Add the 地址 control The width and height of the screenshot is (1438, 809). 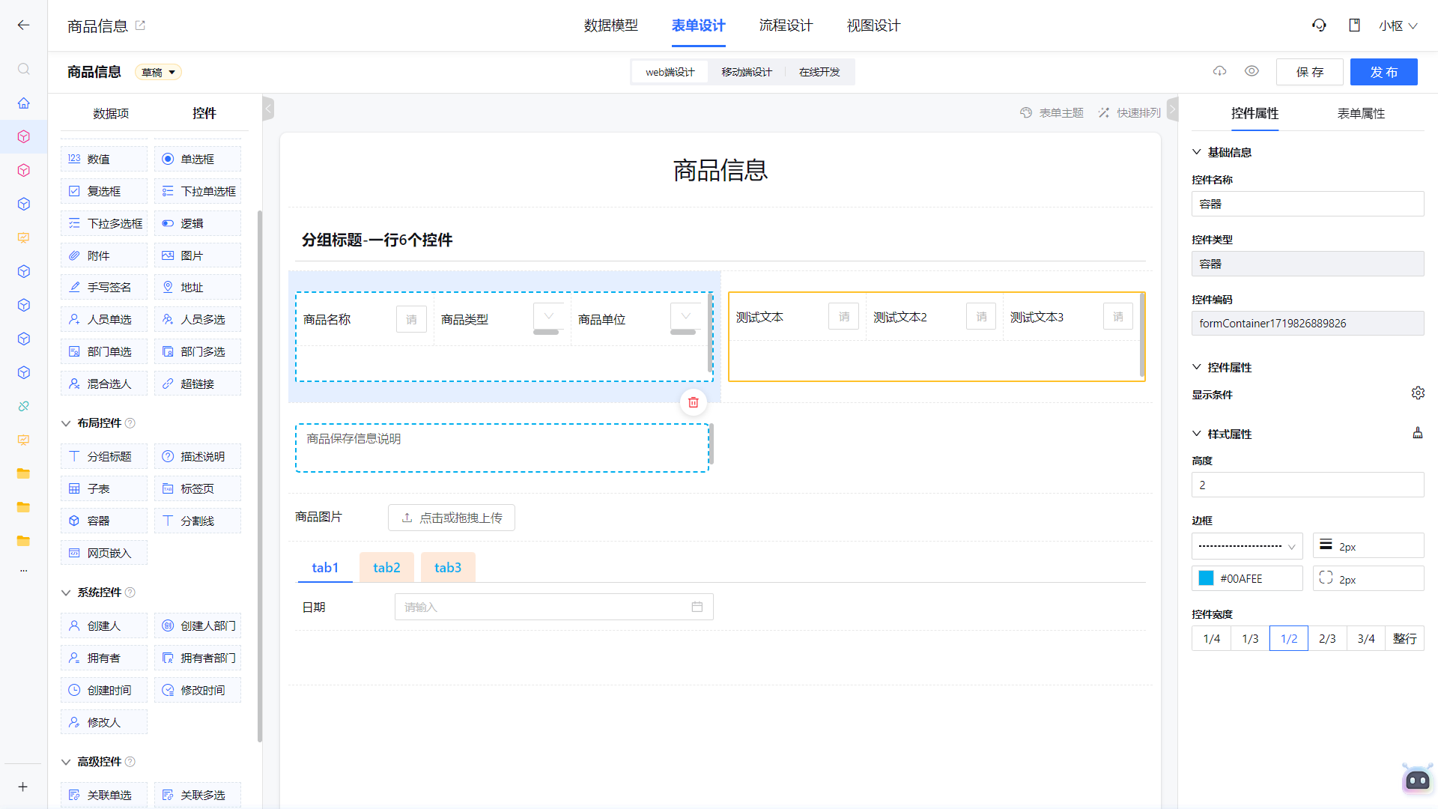coord(198,287)
